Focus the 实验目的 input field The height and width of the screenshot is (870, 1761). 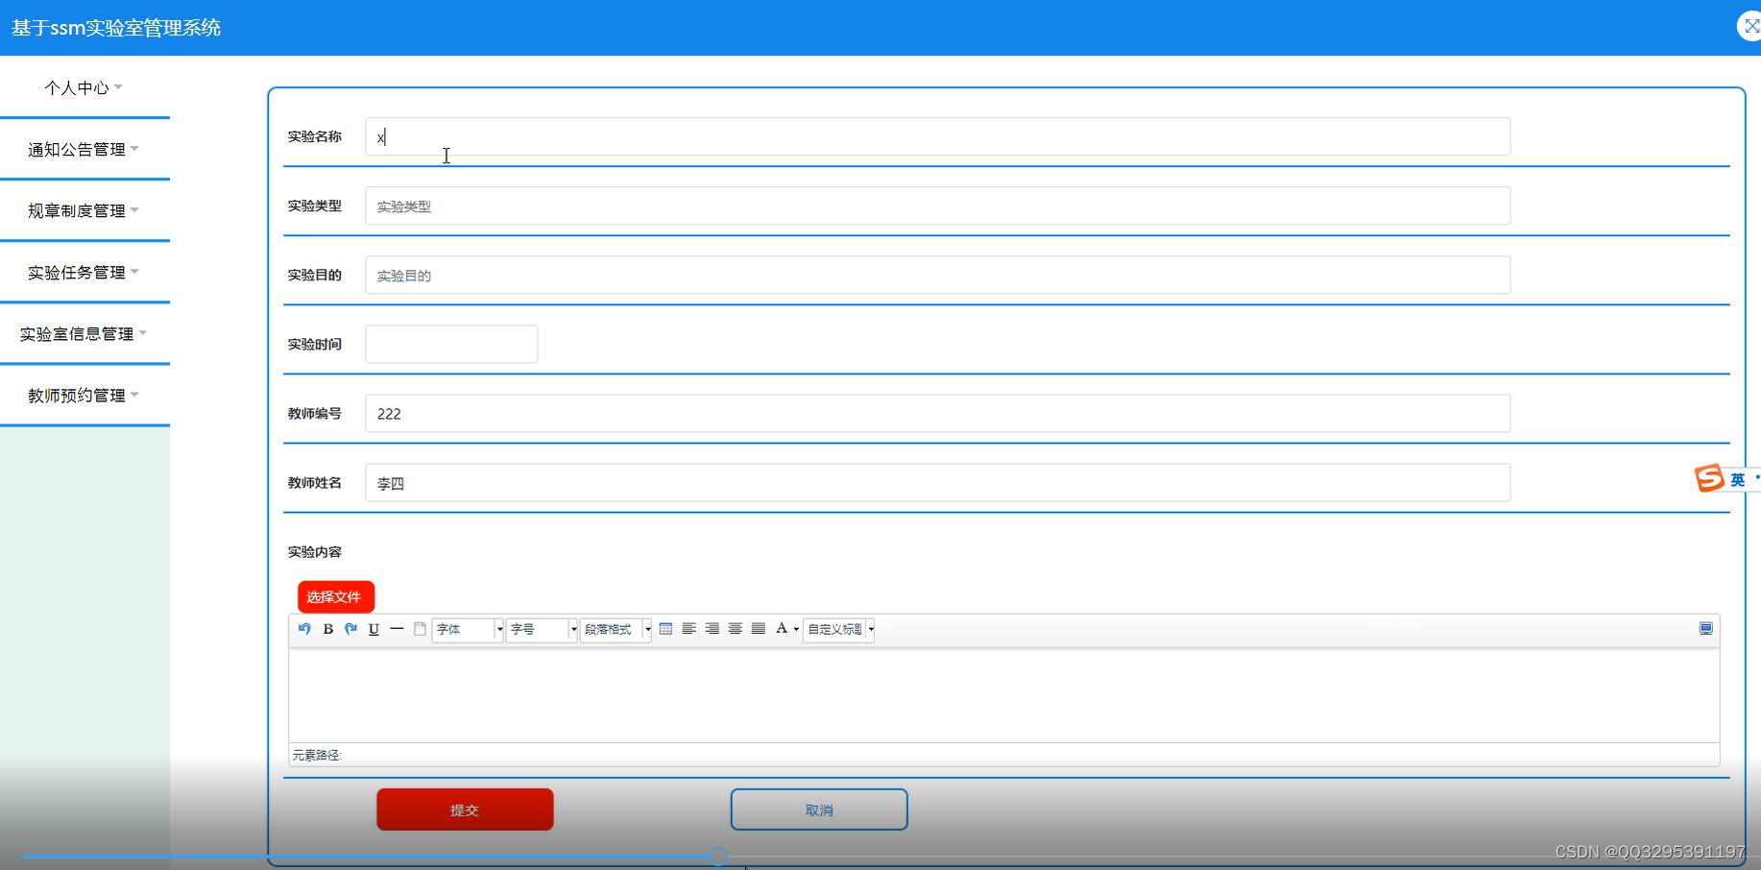938,275
